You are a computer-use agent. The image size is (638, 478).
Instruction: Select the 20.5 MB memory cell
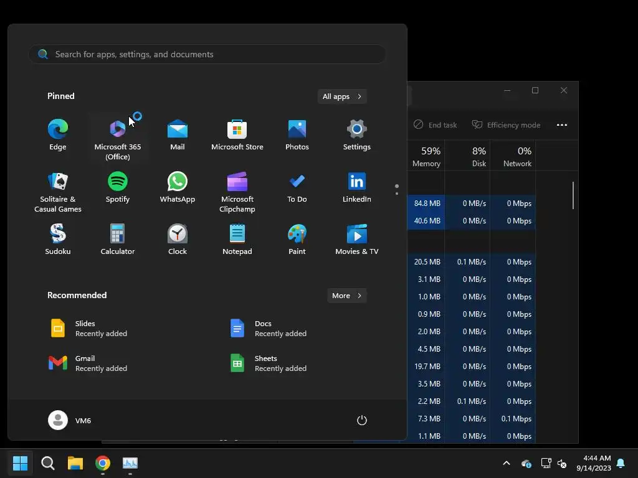[427, 262]
